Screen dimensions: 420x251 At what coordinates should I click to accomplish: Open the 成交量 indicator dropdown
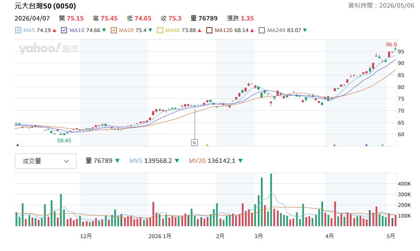[x=45, y=161]
